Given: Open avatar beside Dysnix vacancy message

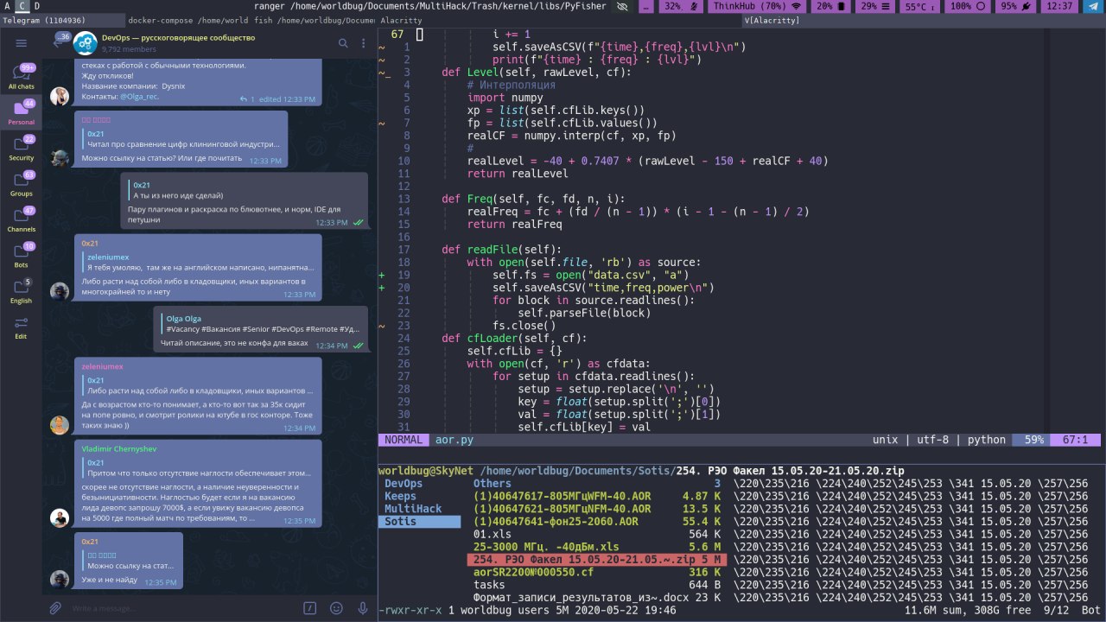Looking at the screenshot, I should tap(59, 96).
